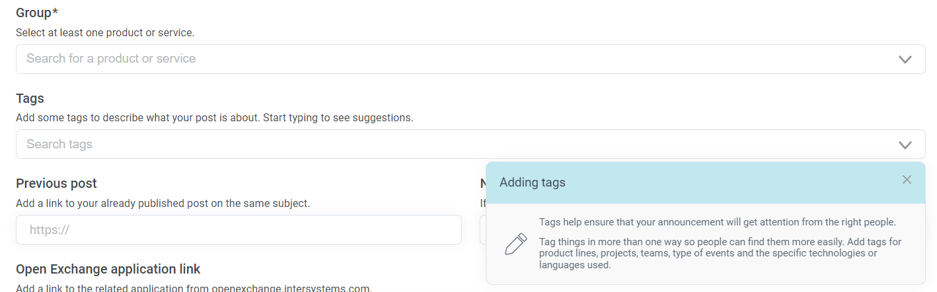
Task: Click the Open Exchange application link heading
Action: coord(108,269)
